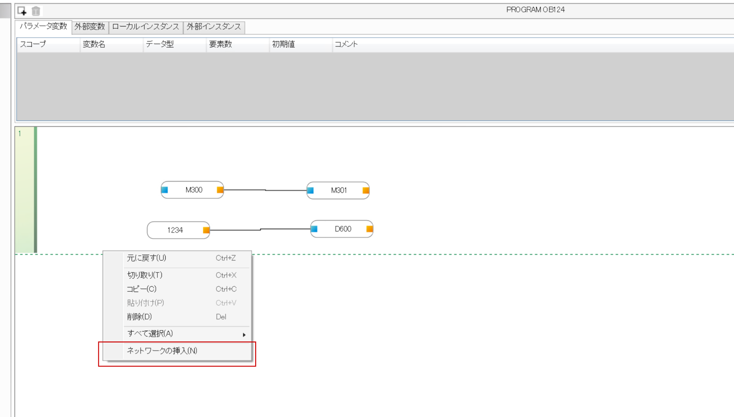Image resolution: width=734 pixels, height=417 pixels.
Task: Switch to the 外部変数 tab
Action: 90,27
